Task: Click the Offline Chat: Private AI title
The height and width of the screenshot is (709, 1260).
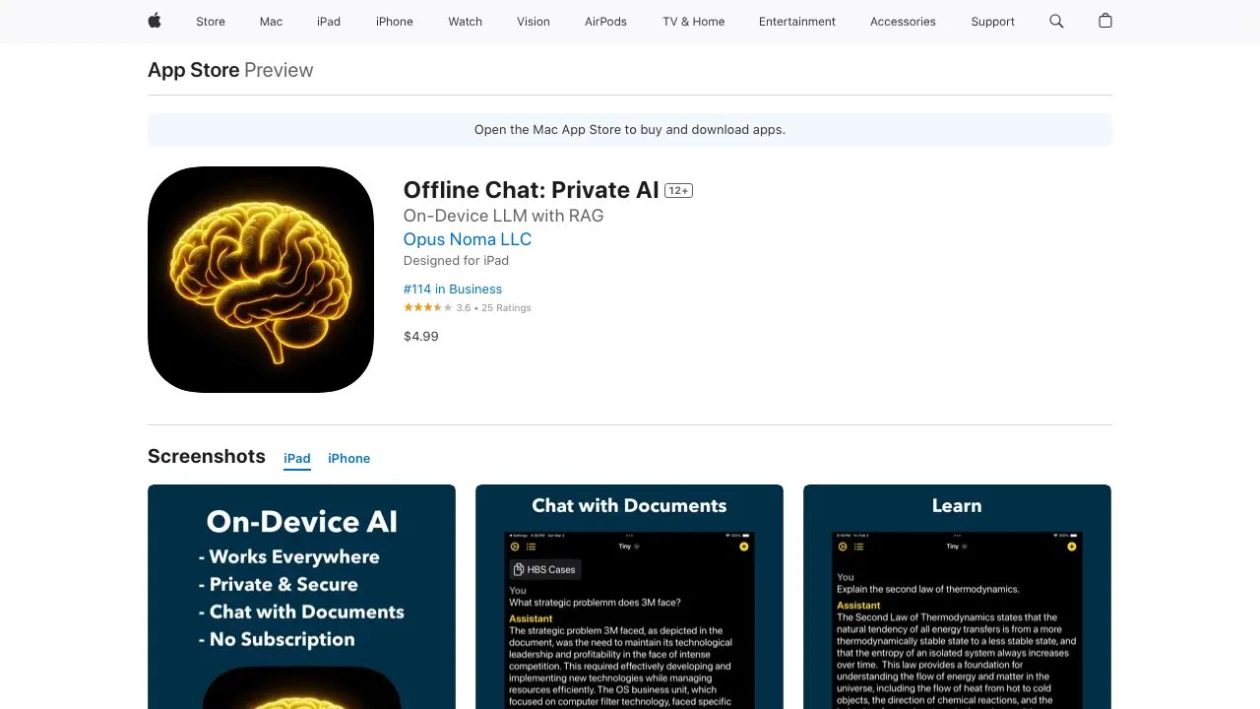Action: (532, 190)
